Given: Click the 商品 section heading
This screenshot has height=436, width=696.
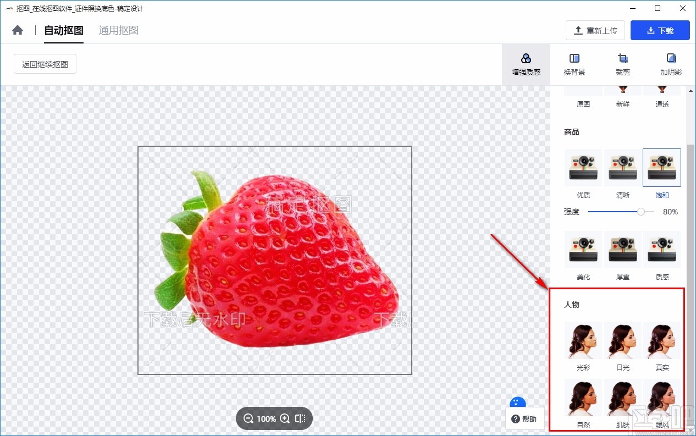Looking at the screenshot, I should coord(572,132).
